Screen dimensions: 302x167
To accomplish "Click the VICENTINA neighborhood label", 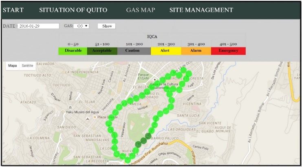I will click(x=192, y=104).
